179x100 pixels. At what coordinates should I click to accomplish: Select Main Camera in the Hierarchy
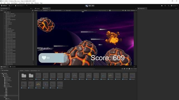(11, 14)
